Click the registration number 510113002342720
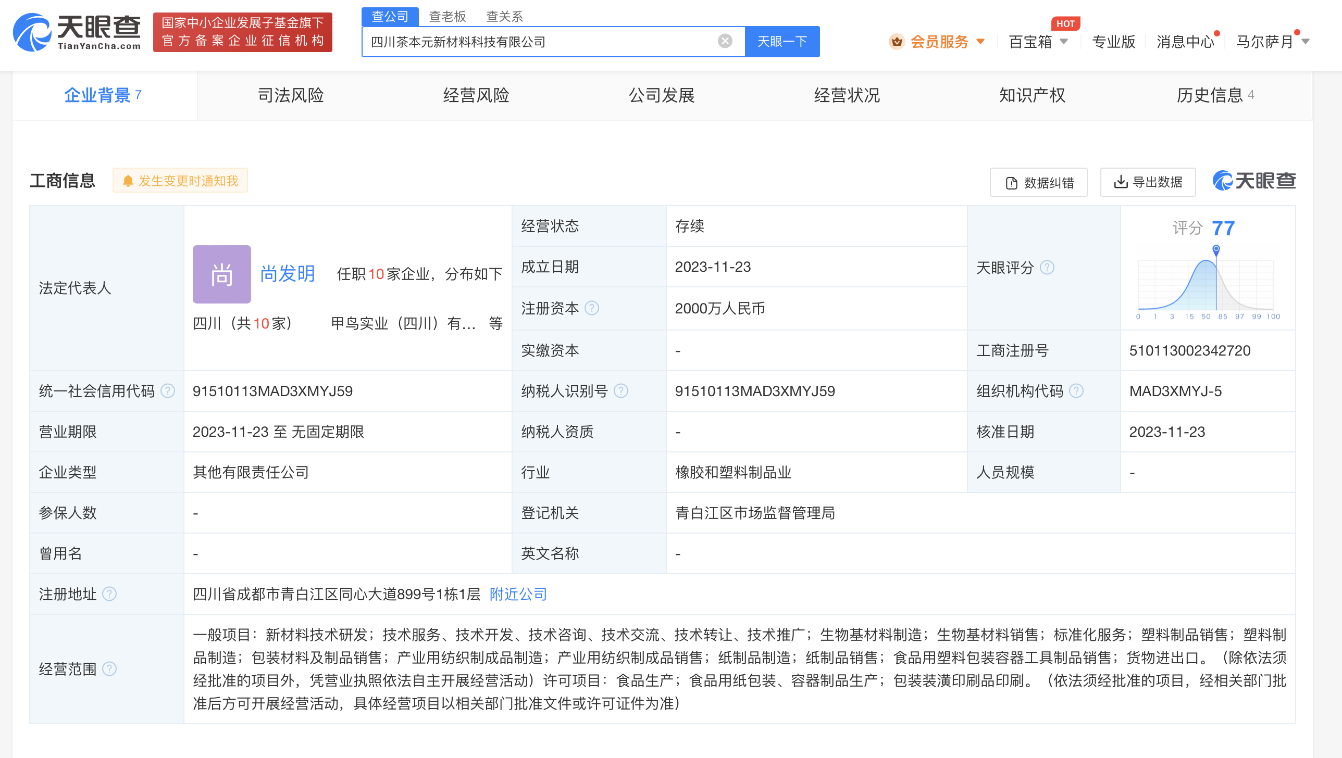This screenshot has width=1342, height=758. pyautogui.click(x=1190, y=350)
